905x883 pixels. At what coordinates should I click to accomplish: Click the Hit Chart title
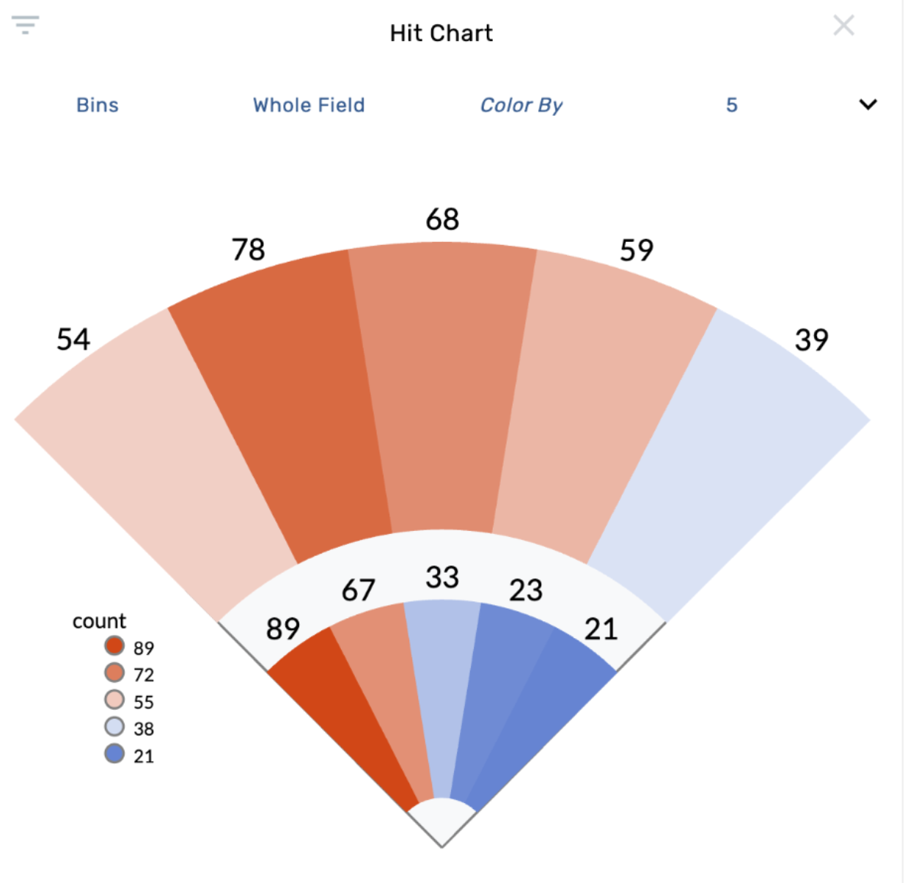point(441,32)
